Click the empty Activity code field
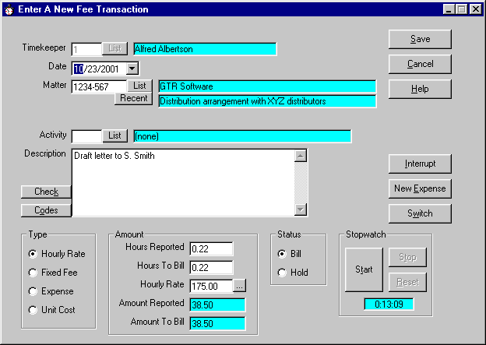The height and width of the screenshot is (345, 486). pos(86,136)
